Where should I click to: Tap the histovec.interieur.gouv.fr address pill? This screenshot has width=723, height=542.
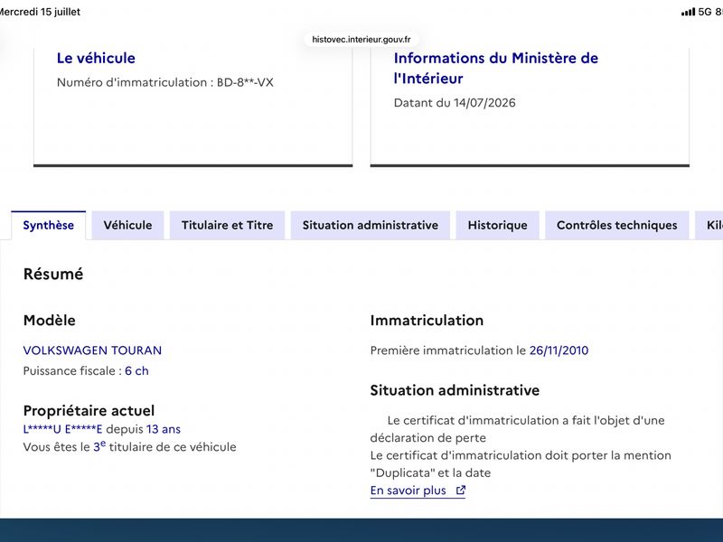coord(361,40)
